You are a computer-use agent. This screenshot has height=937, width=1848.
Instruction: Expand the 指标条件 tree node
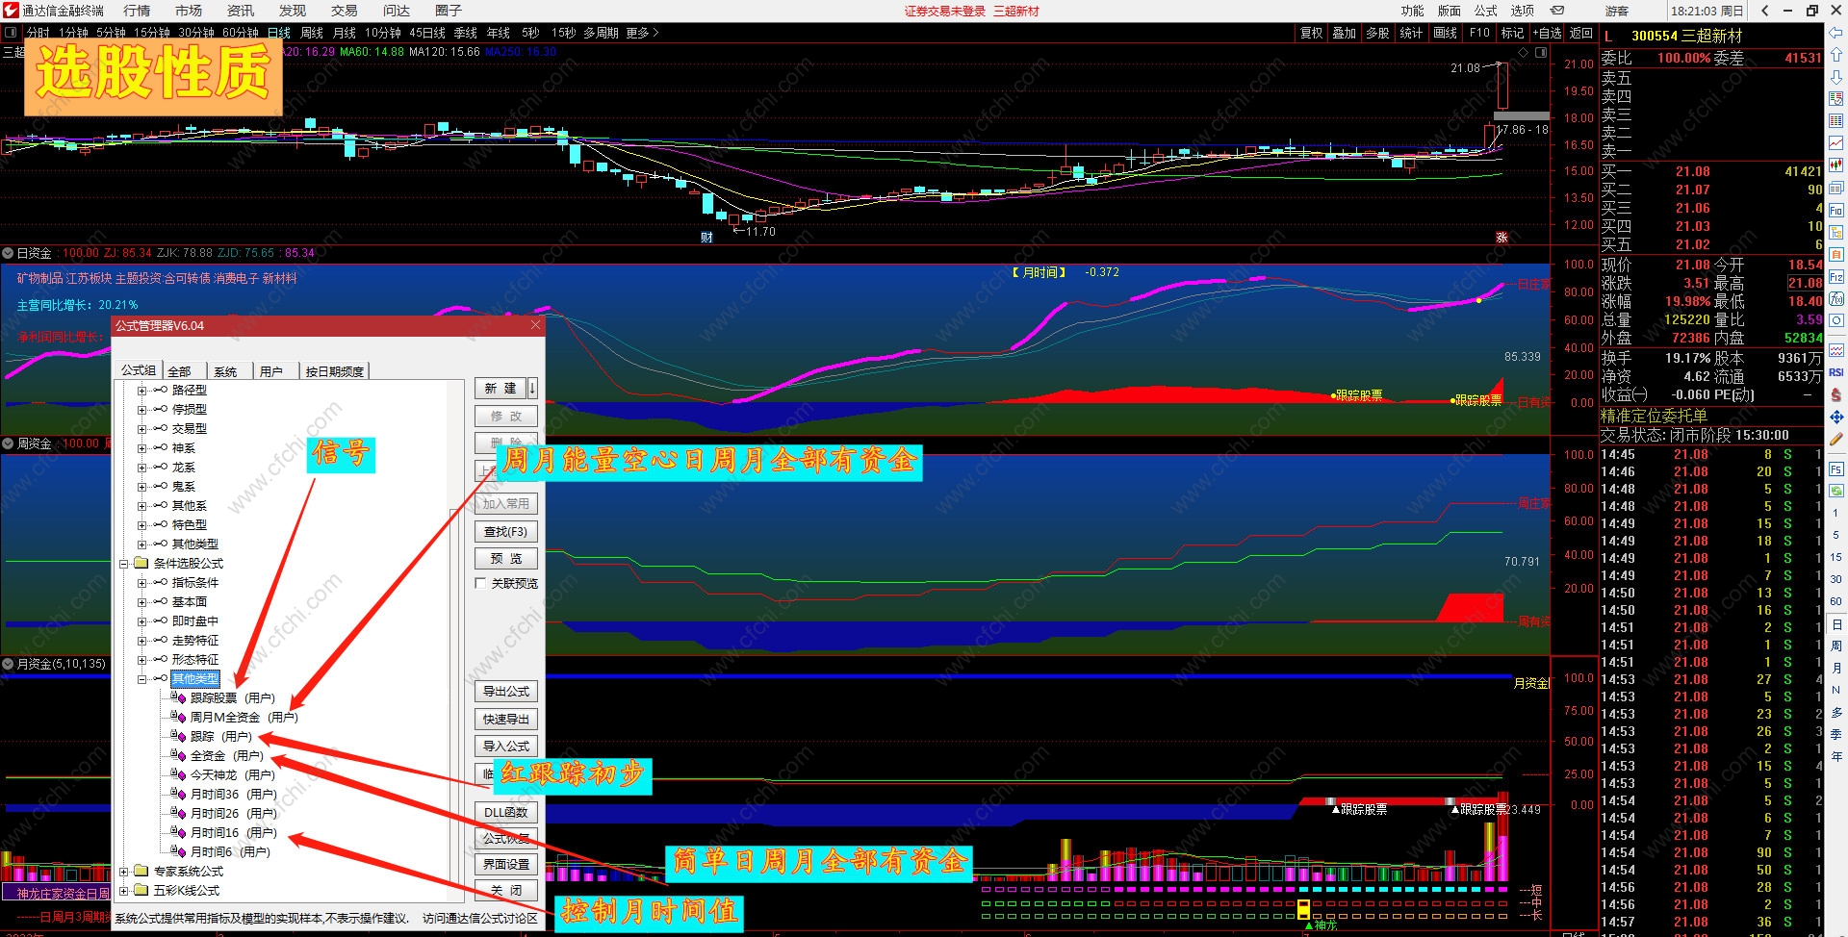coord(141,583)
